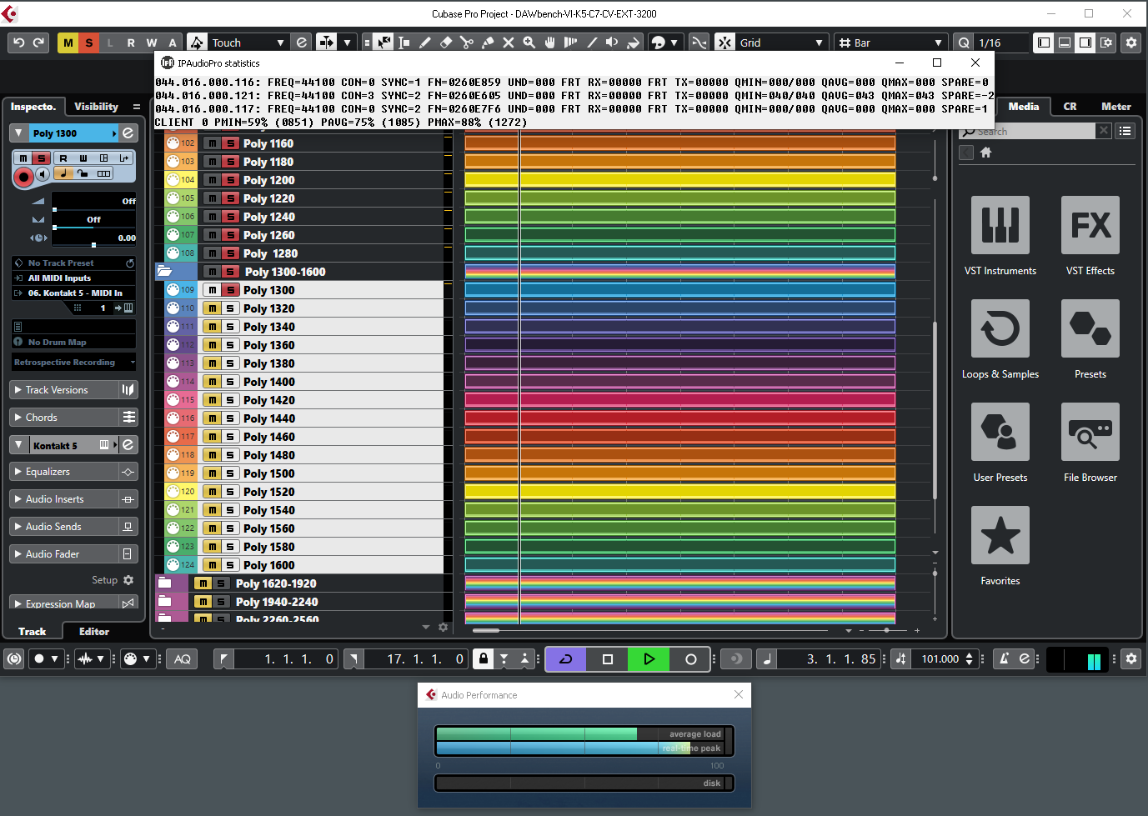Collapse the Poly 1300-1600 folder track
1148x816 pixels.
coord(165,272)
